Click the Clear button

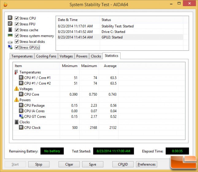click(69, 164)
